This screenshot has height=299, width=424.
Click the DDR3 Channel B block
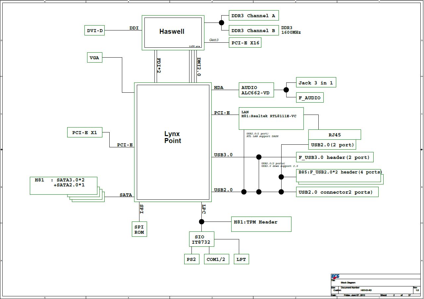pyautogui.click(x=254, y=30)
